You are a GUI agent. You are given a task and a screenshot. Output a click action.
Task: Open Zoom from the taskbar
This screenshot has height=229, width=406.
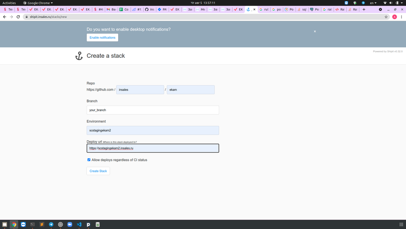click(x=69, y=225)
